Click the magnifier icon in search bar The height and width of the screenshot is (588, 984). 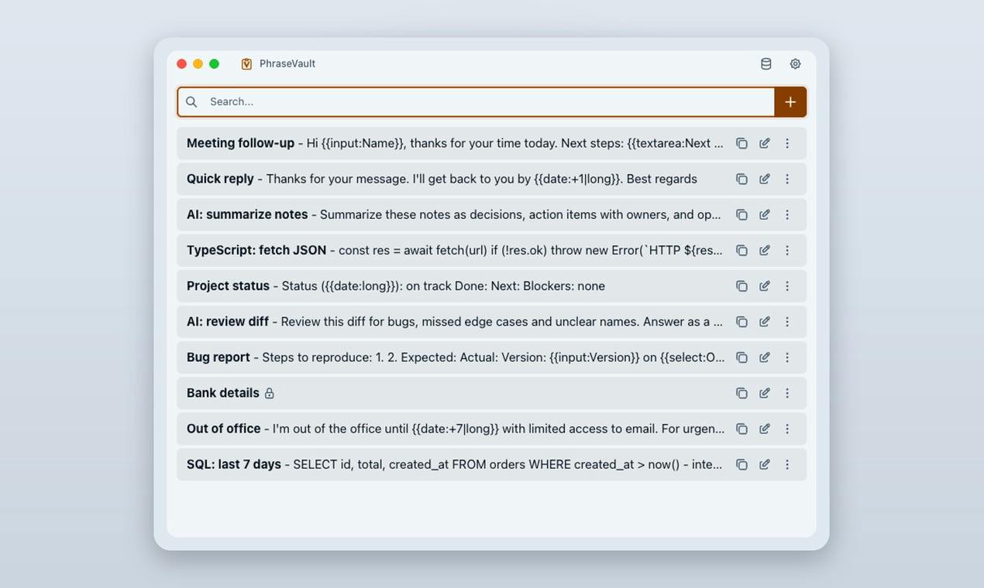[191, 101]
